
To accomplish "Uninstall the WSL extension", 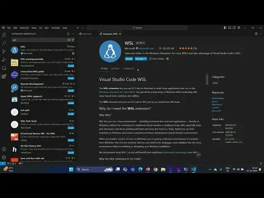I will [x=139, y=59].
